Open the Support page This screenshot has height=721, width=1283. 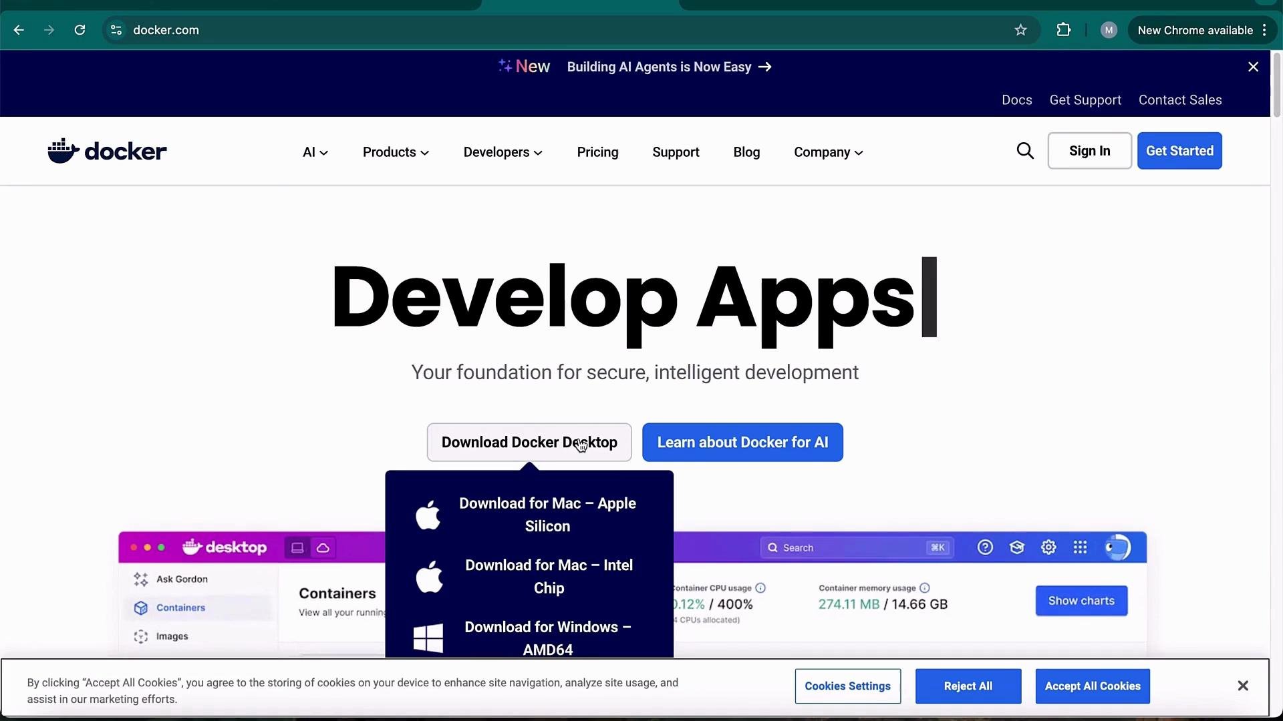point(676,152)
